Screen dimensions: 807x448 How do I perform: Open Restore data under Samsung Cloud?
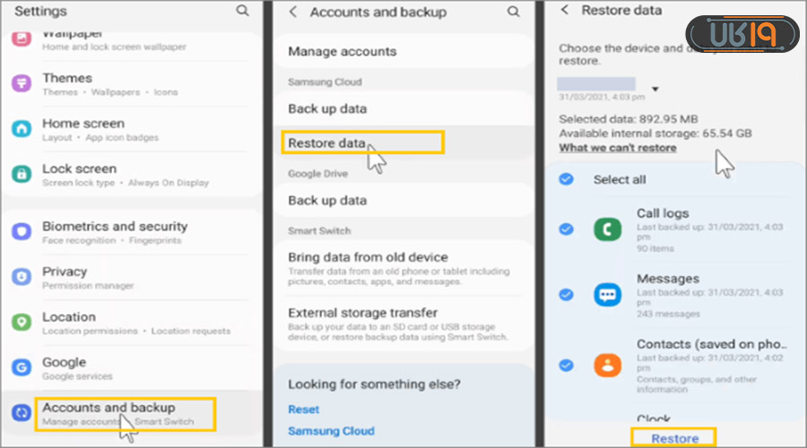[328, 142]
